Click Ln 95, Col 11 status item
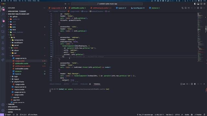Screen dimensions: 207x116 pyautogui.click(x=159, y=115)
